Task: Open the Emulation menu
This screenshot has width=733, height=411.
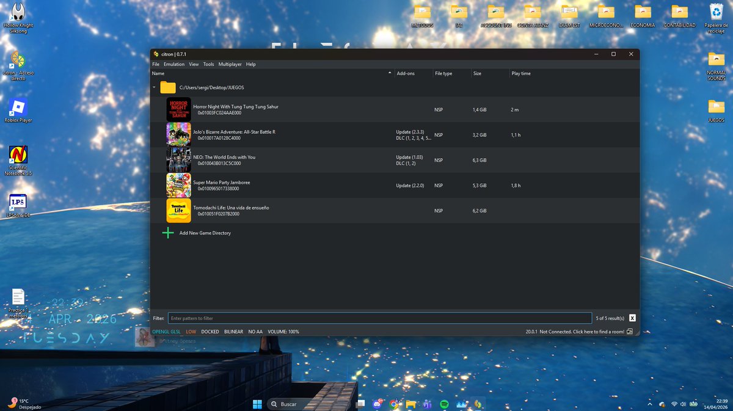Action: pos(174,64)
